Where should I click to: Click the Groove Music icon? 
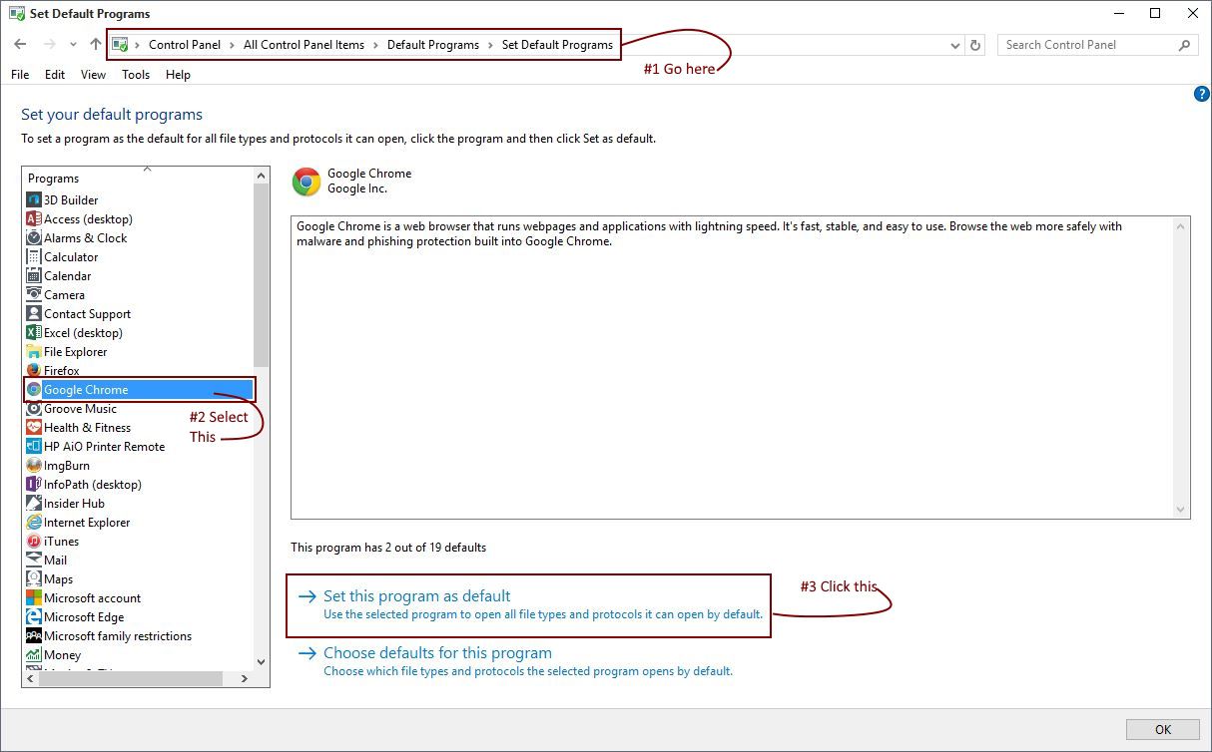pyautogui.click(x=34, y=408)
